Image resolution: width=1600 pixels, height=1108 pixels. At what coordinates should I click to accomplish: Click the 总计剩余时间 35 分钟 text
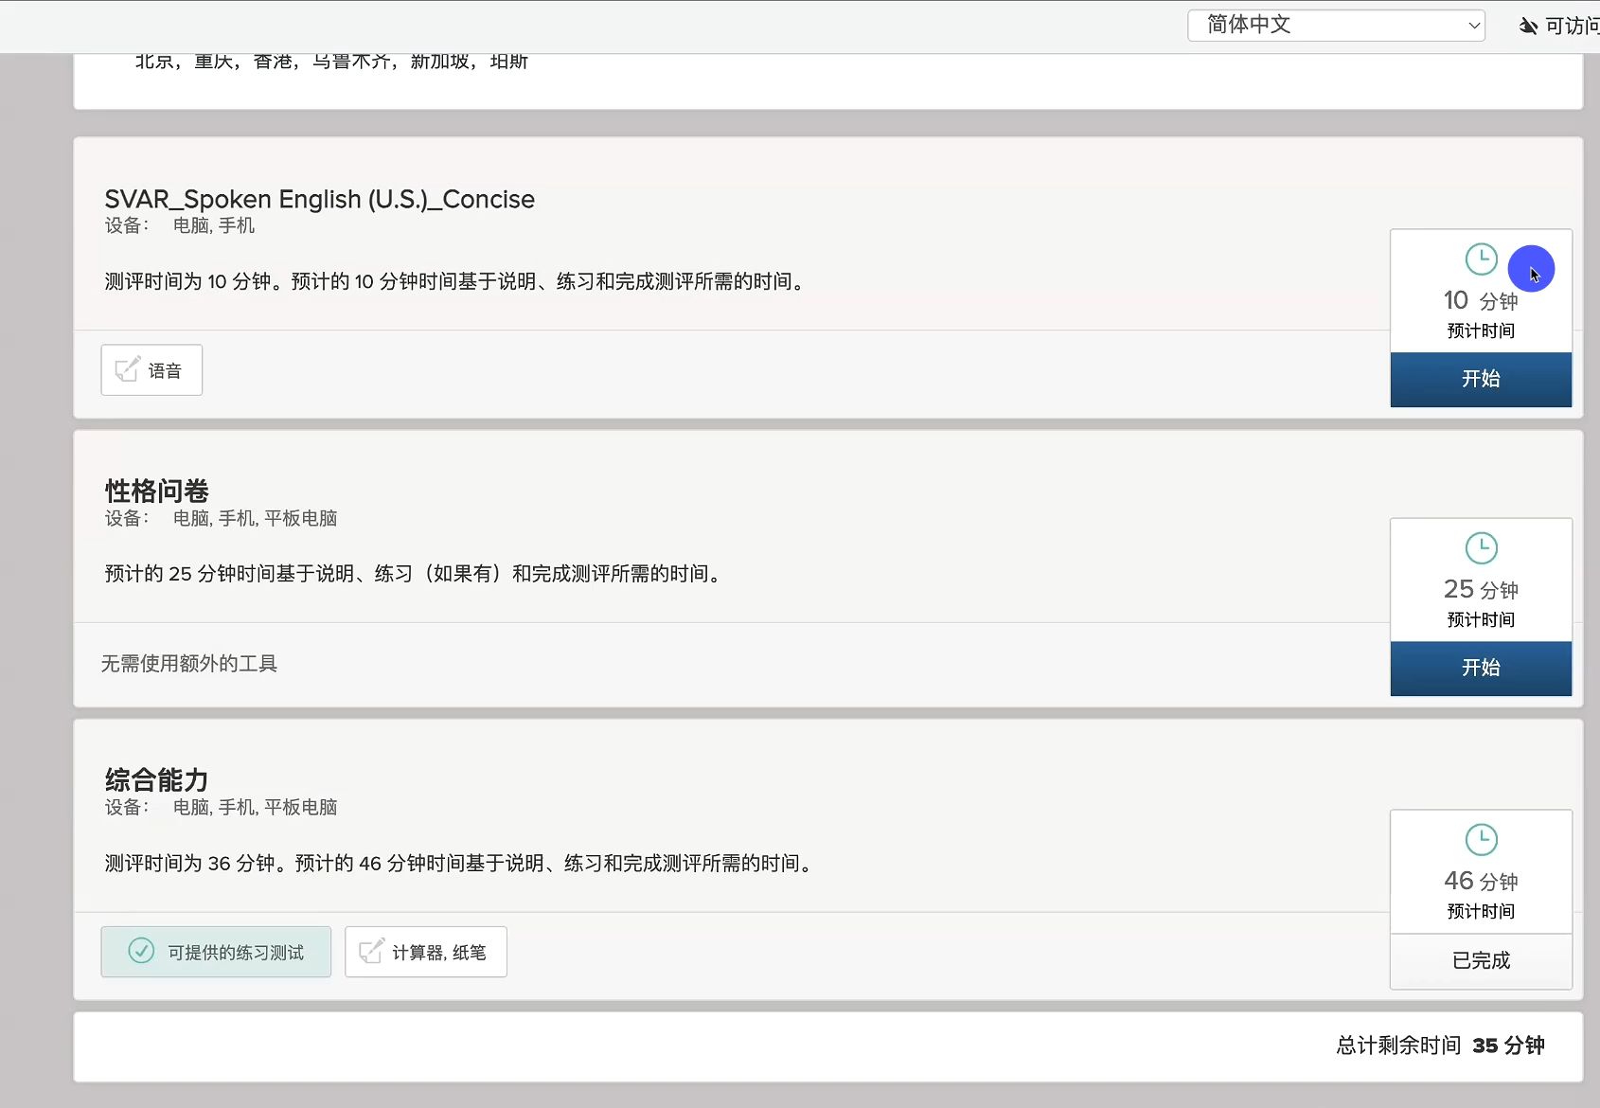tap(1440, 1045)
